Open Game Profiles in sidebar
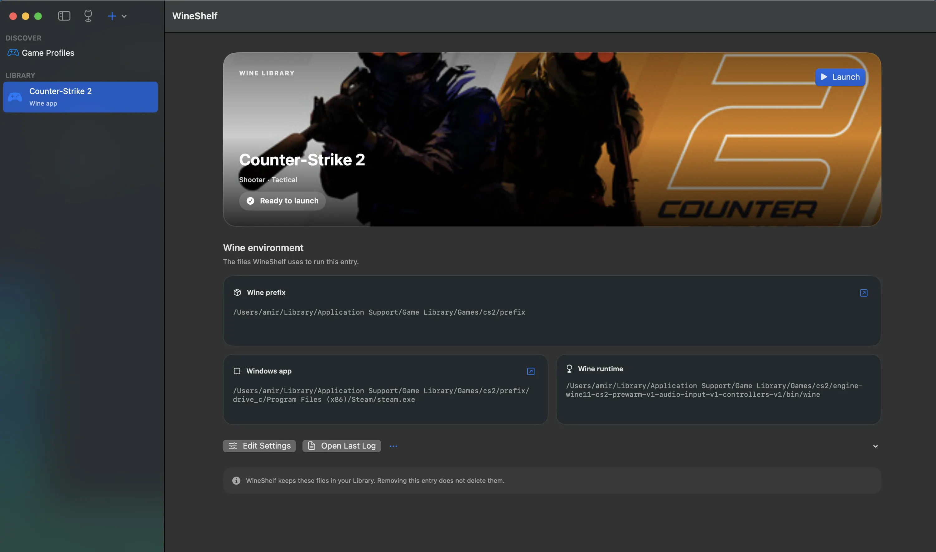This screenshot has height=552, width=936. coord(80,53)
